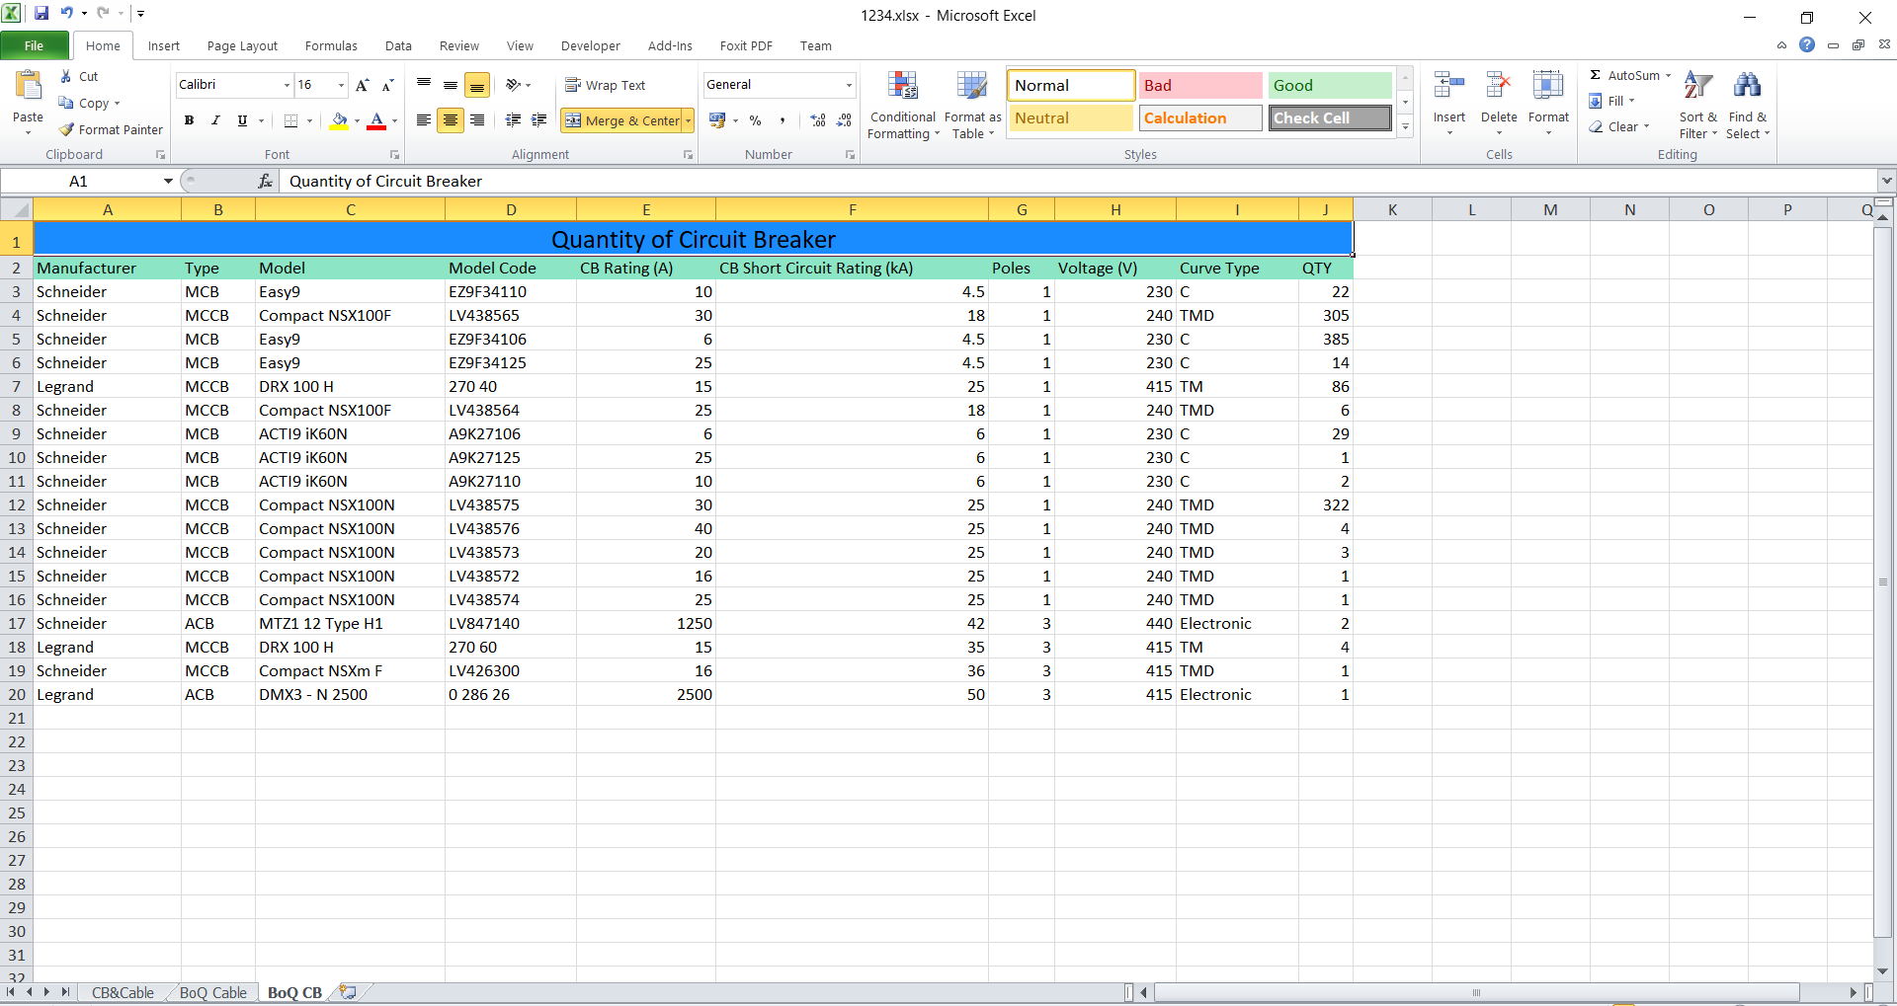The width and height of the screenshot is (1897, 1006).
Task: Toggle Bold formatting
Action: click(189, 120)
